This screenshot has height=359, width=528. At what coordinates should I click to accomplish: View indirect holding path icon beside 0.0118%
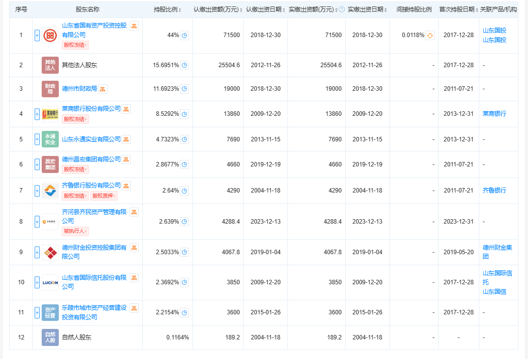430,35
